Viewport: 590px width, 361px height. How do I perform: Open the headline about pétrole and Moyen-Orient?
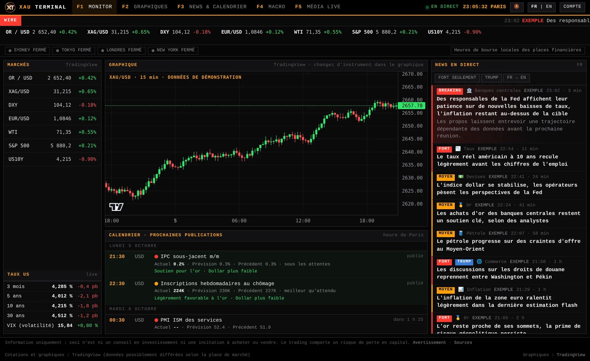click(509, 245)
